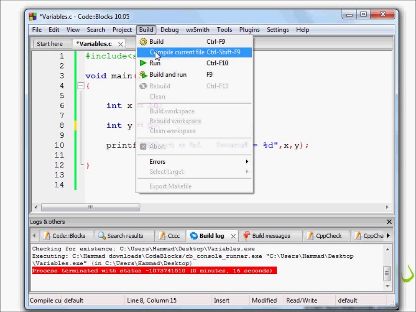The width and height of the screenshot is (416, 312).
Task: Click 'int y' on line 8
Action: (119, 126)
